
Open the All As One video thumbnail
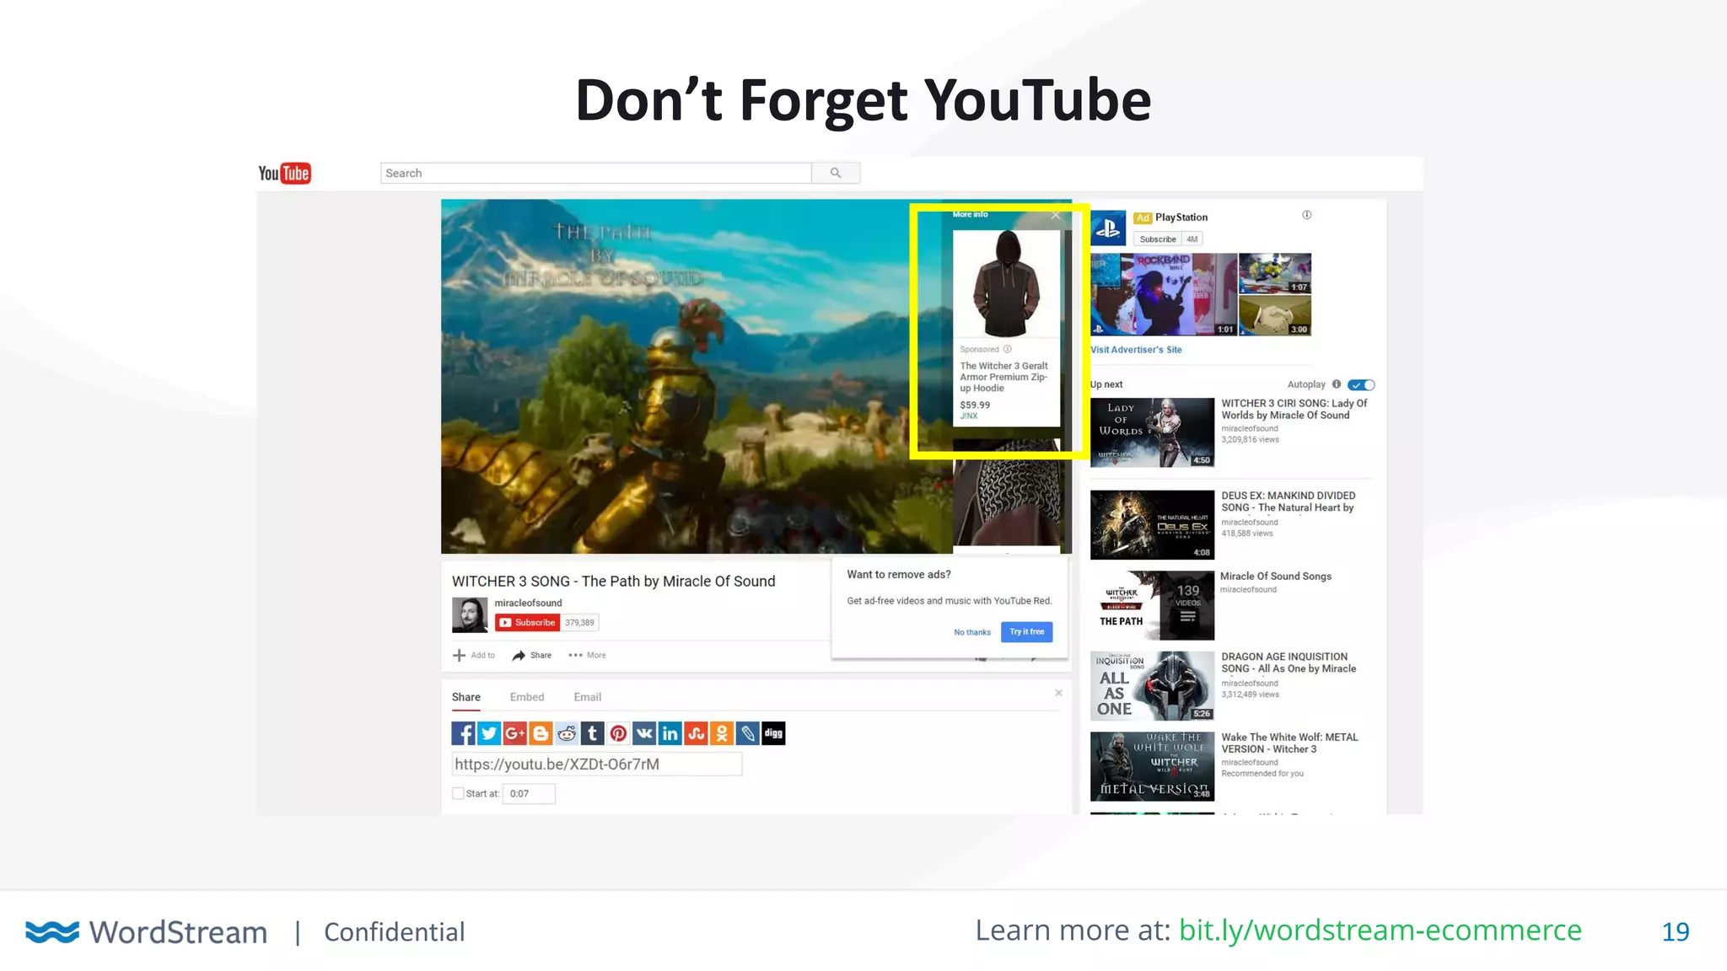[1152, 686]
